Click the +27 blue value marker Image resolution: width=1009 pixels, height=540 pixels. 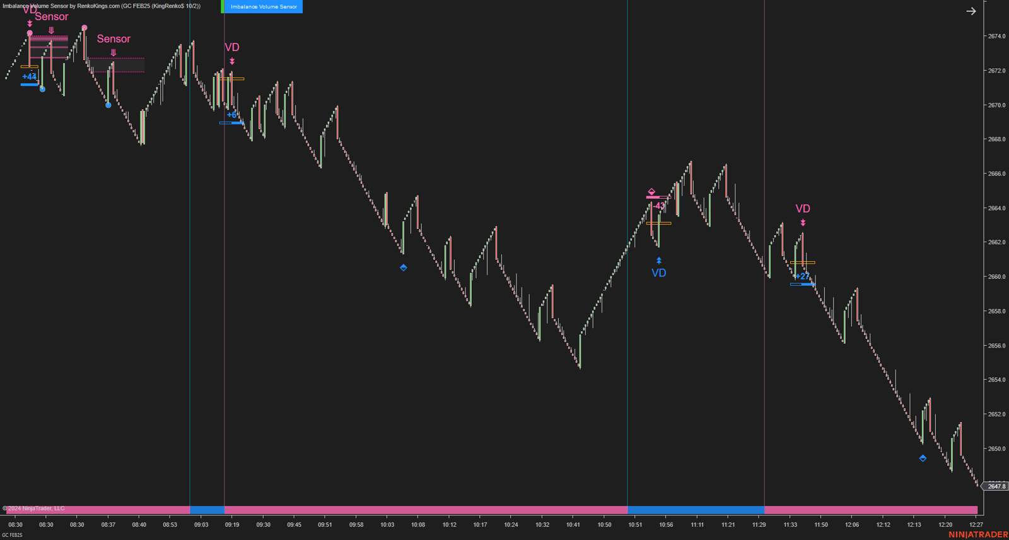click(x=802, y=276)
